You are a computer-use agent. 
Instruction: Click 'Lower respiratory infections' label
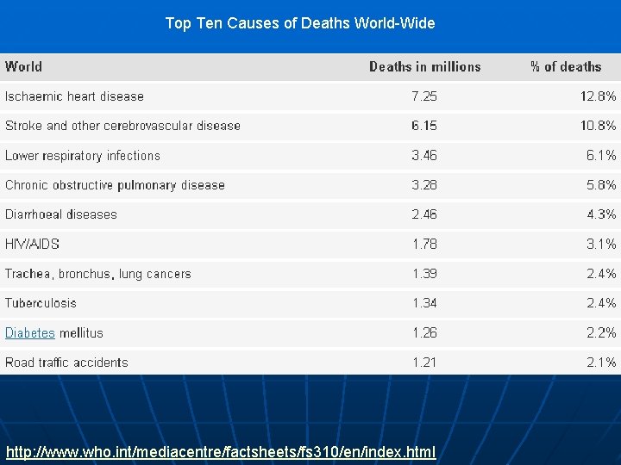click(83, 155)
